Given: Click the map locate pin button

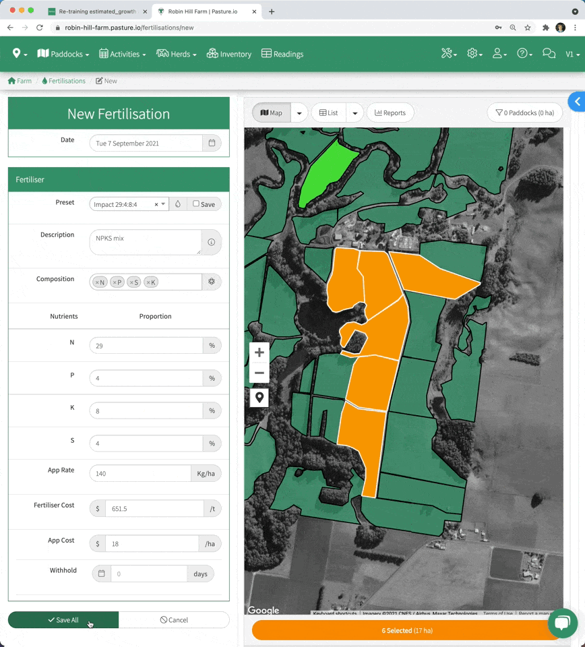Looking at the screenshot, I should coord(259,398).
